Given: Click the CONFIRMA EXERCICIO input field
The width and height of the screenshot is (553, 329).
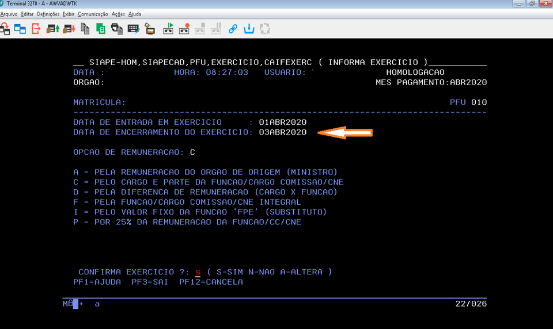Looking at the screenshot, I should tap(198, 272).
